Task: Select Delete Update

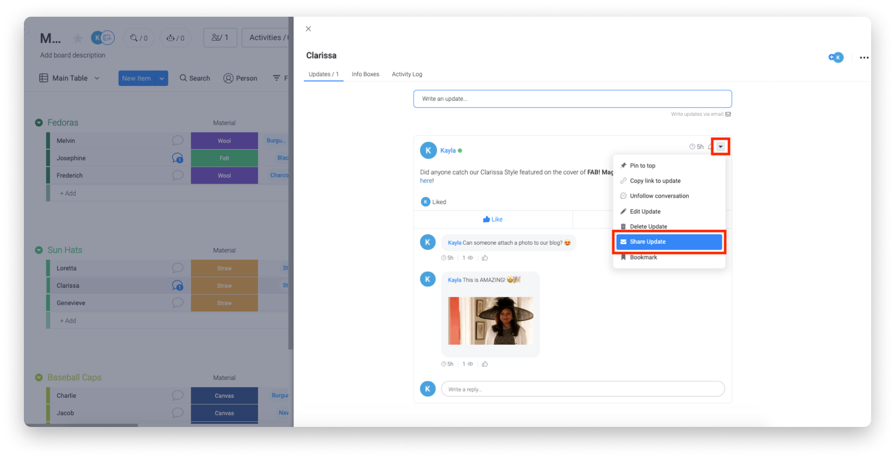Action: click(669, 227)
